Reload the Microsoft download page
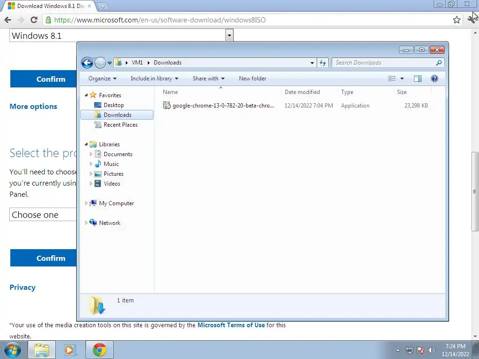 tap(34, 20)
